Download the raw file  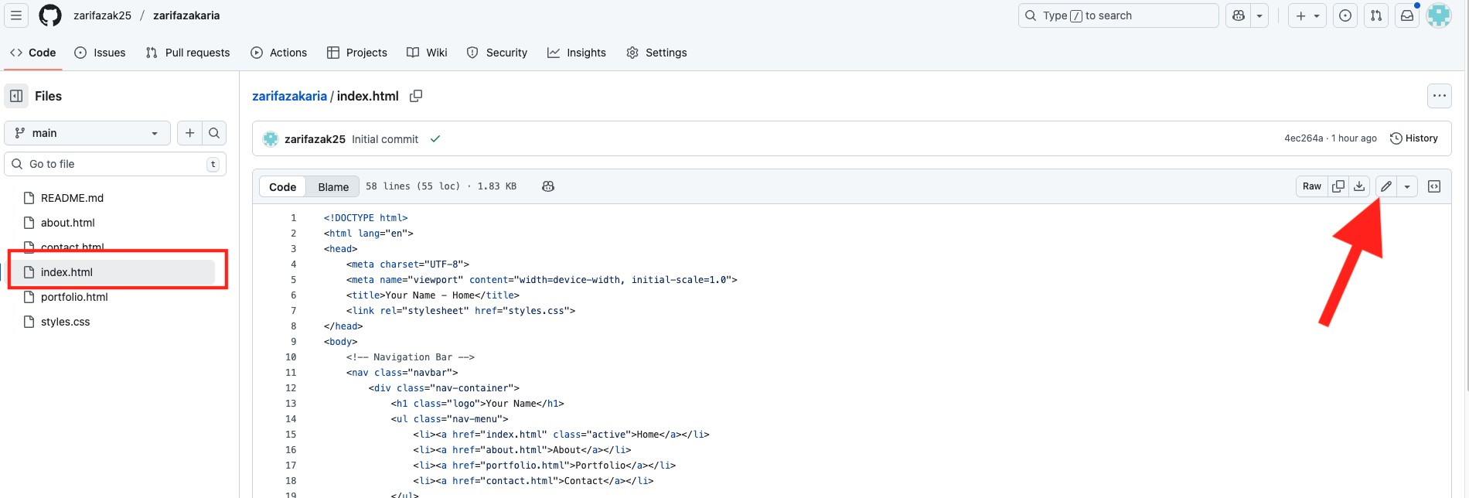point(1359,186)
